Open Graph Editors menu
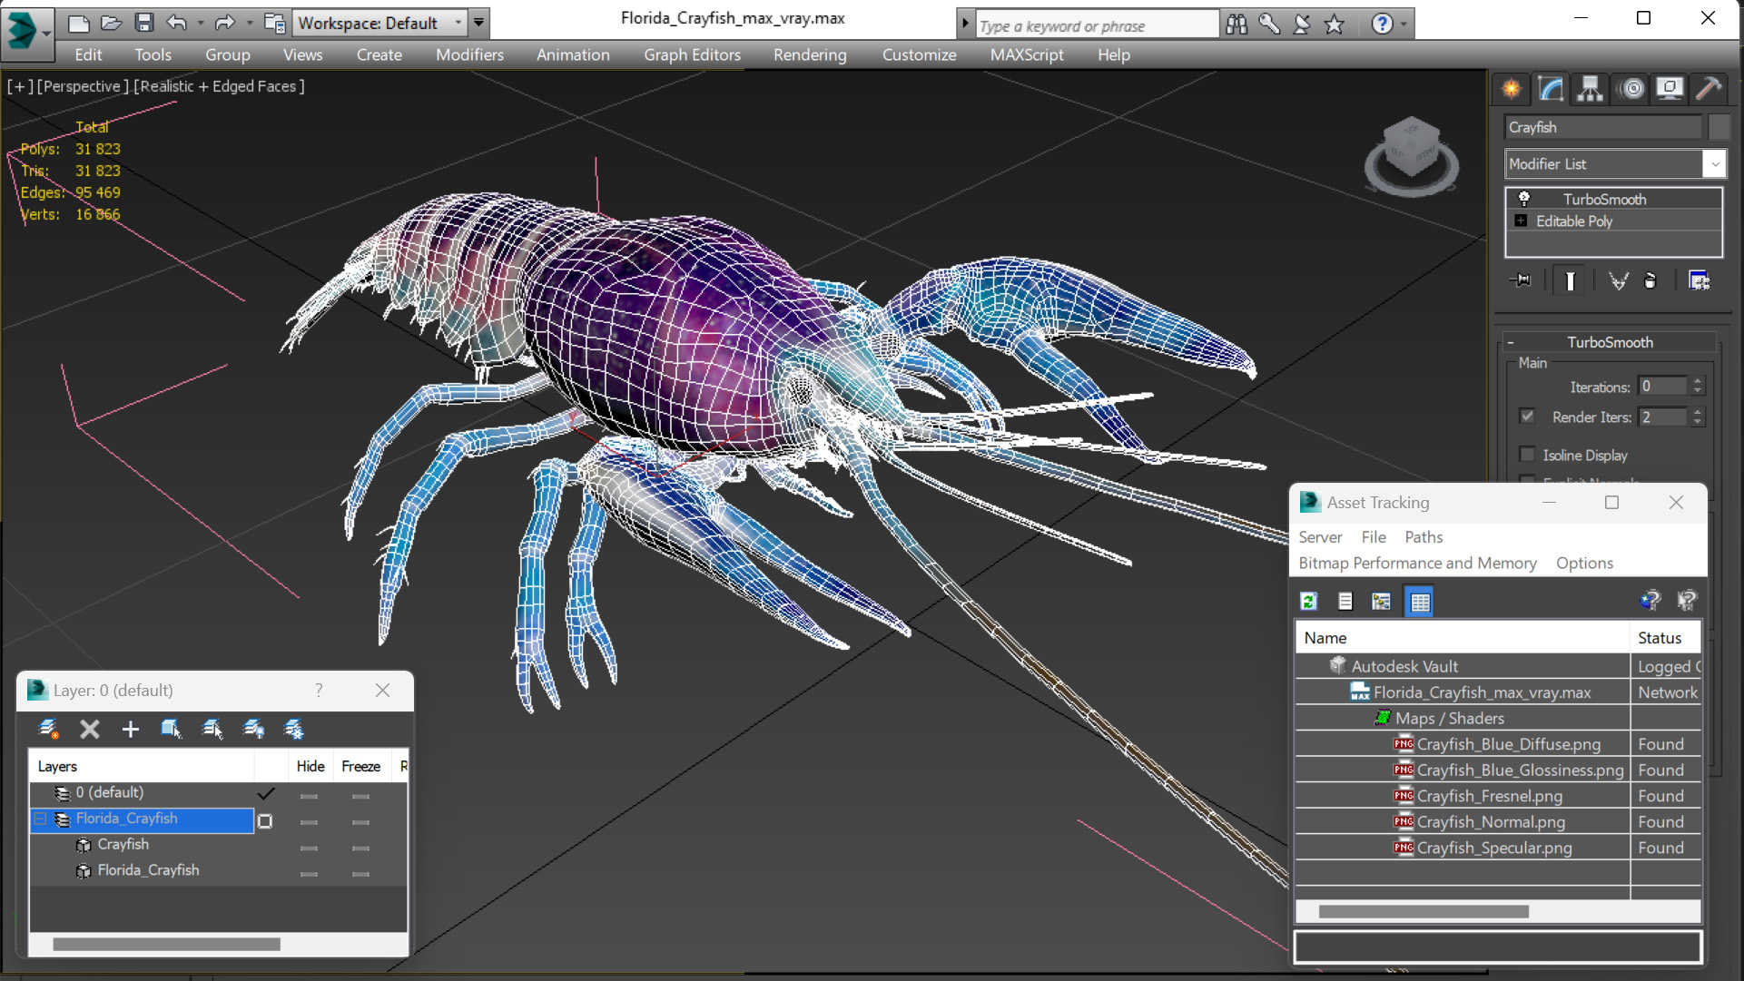 (692, 54)
